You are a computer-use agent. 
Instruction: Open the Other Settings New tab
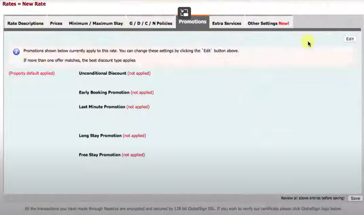tap(268, 23)
